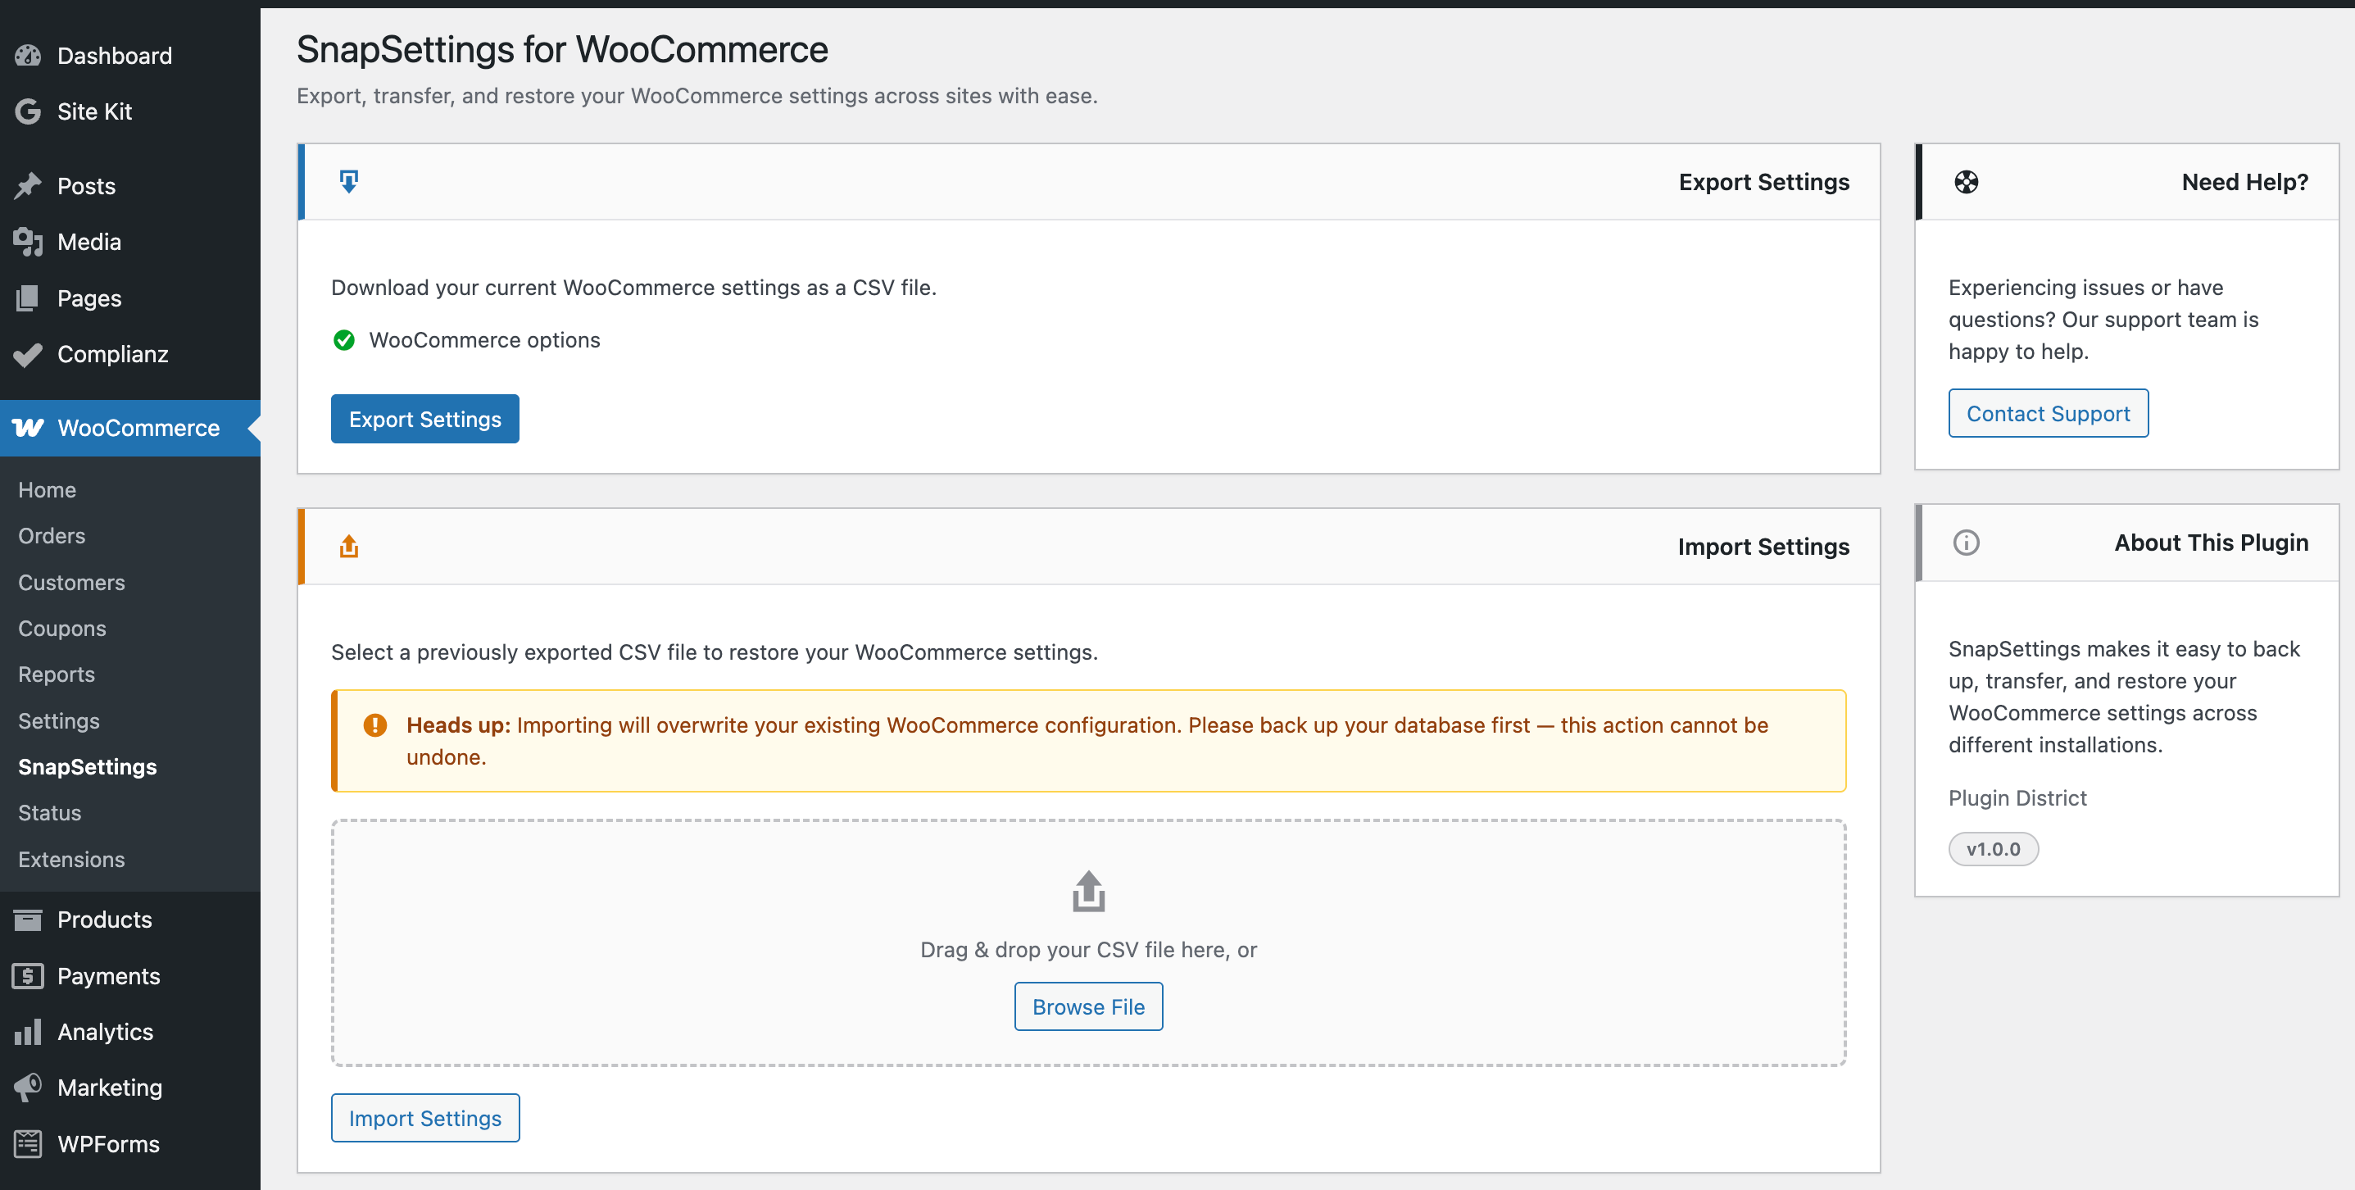The height and width of the screenshot is (1190, 2355).
Task: Click the Browse File button
Action: 1088,1006
